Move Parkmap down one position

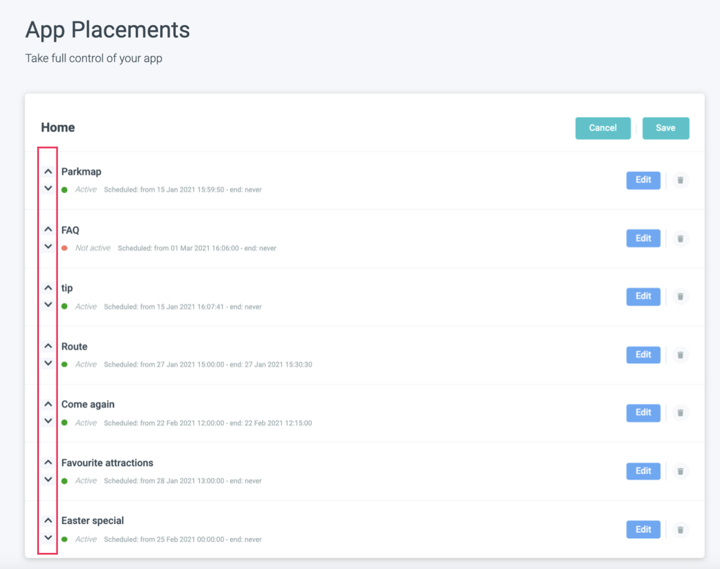pos(48,188)
